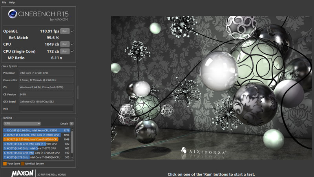This screenshot has width=314, height=177.
Task: Click the CB Version field 64 Bit
Action: [46, 95]
